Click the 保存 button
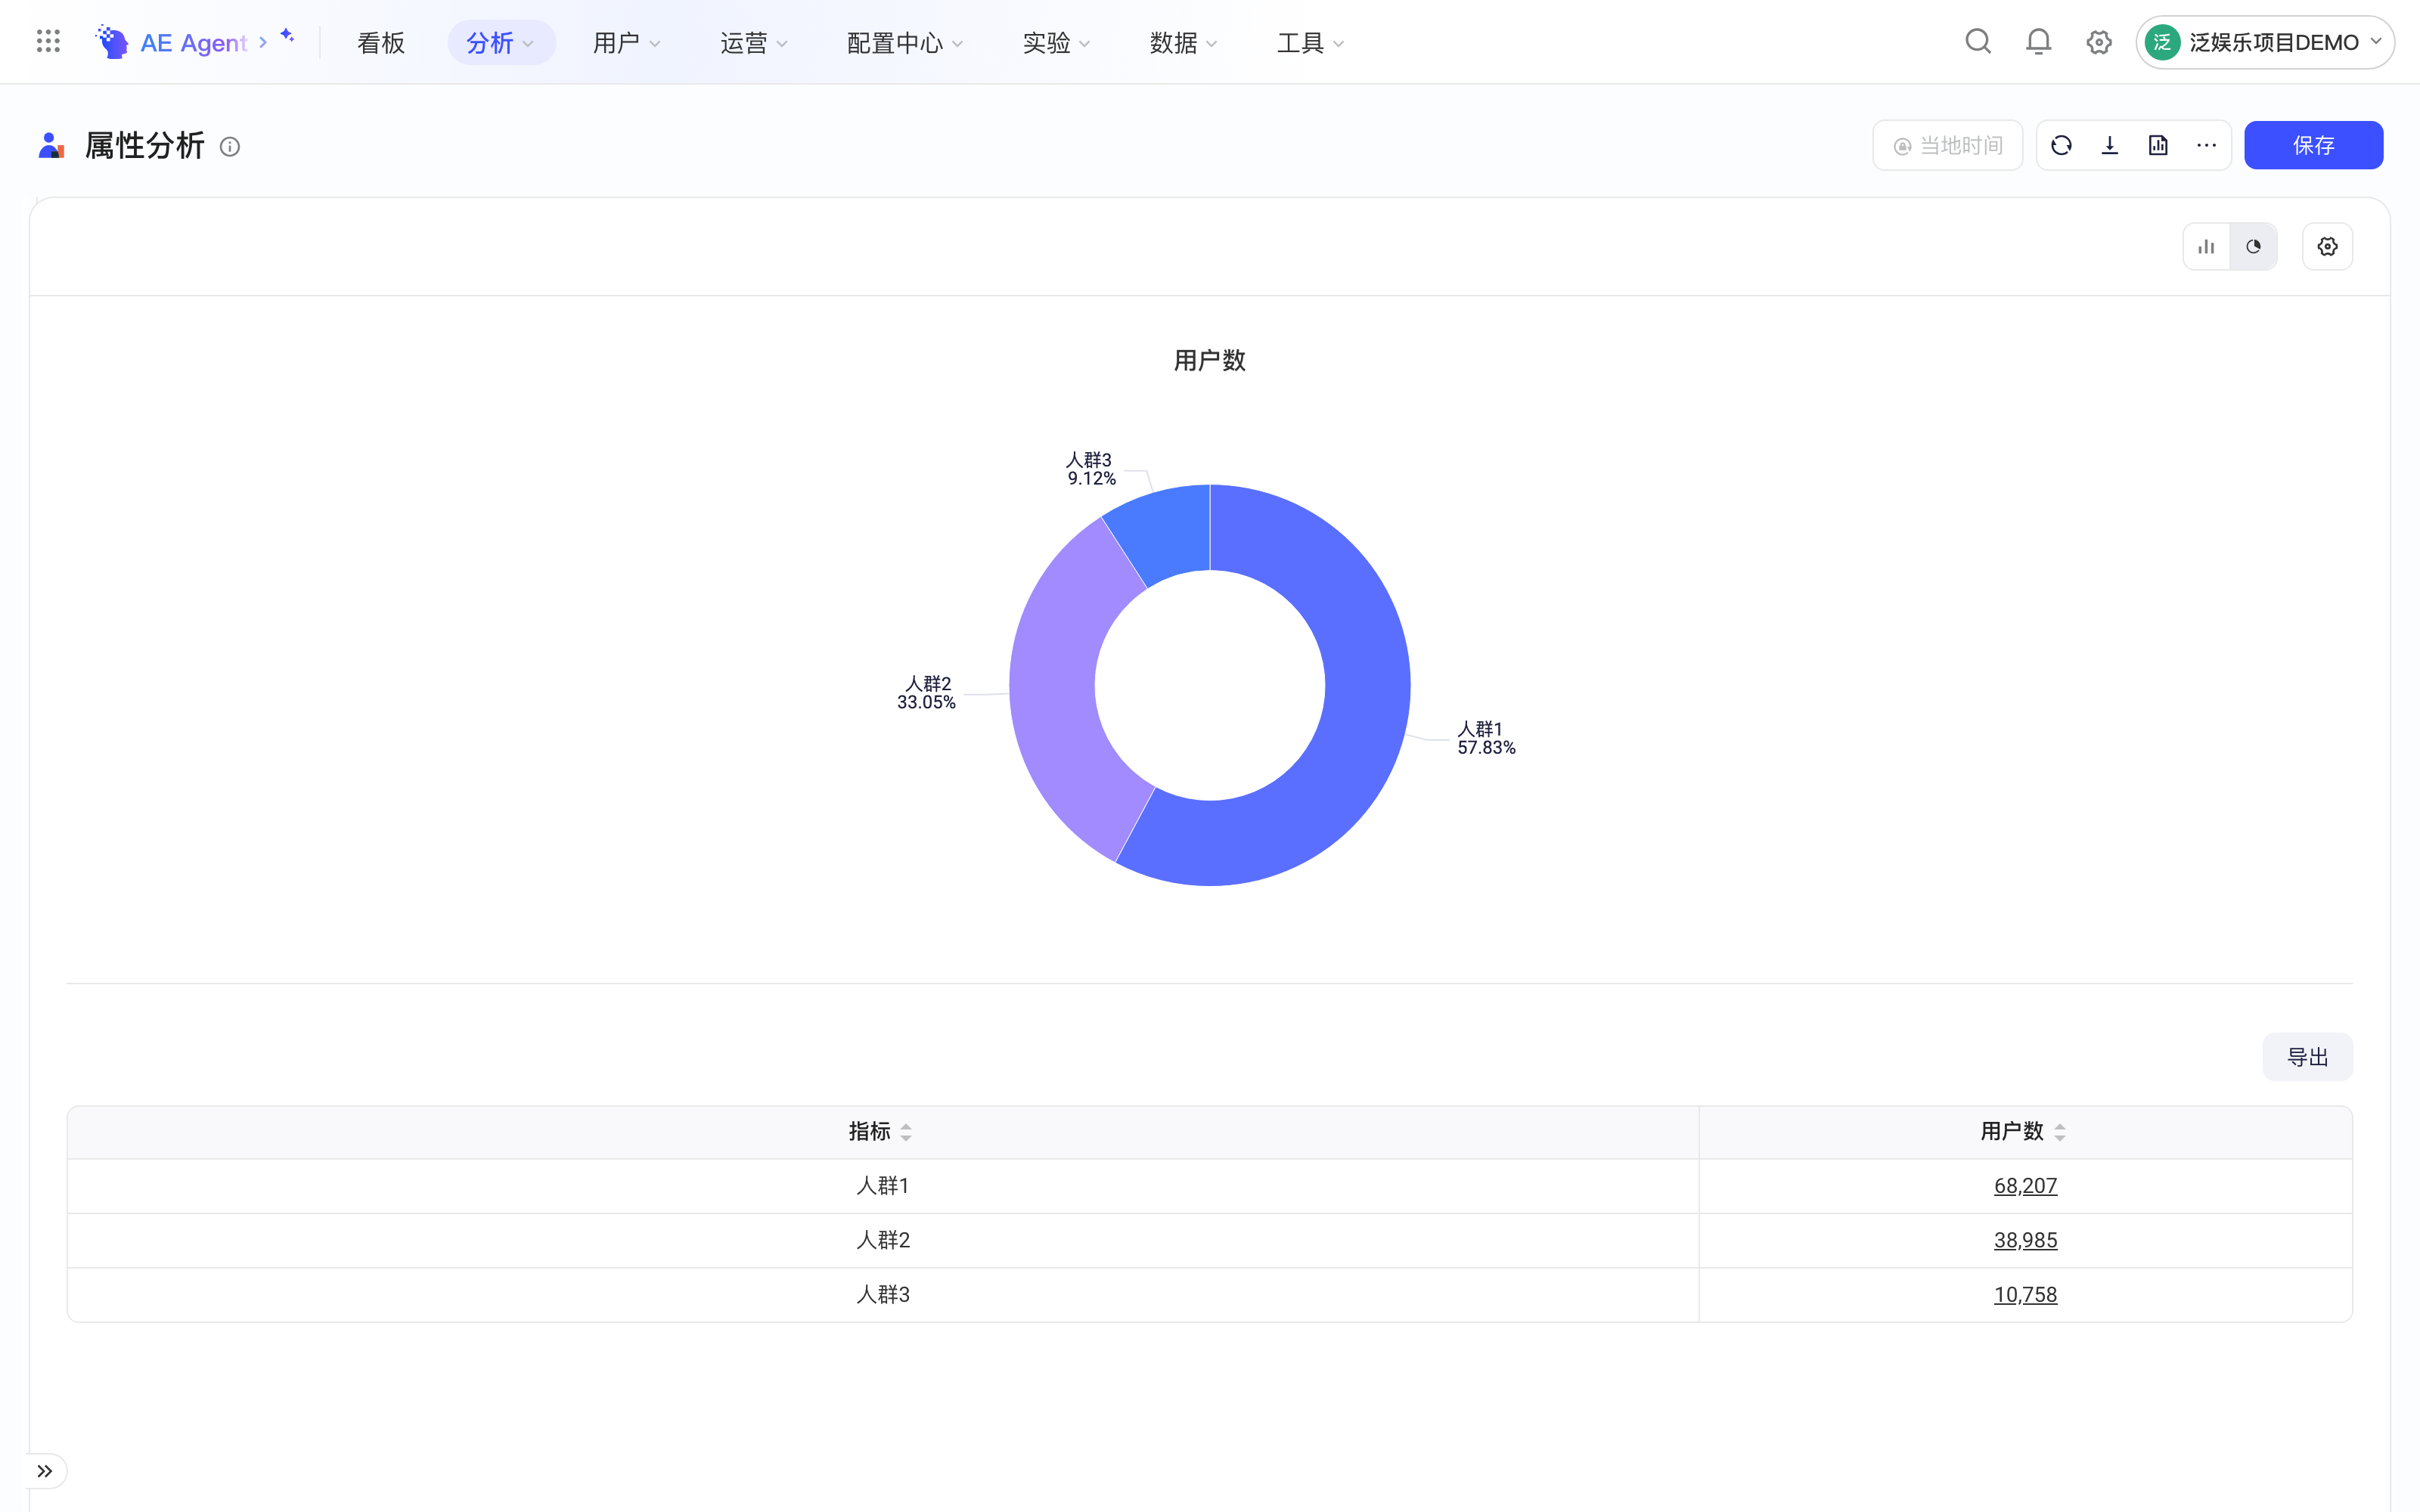 point(2313,146)
